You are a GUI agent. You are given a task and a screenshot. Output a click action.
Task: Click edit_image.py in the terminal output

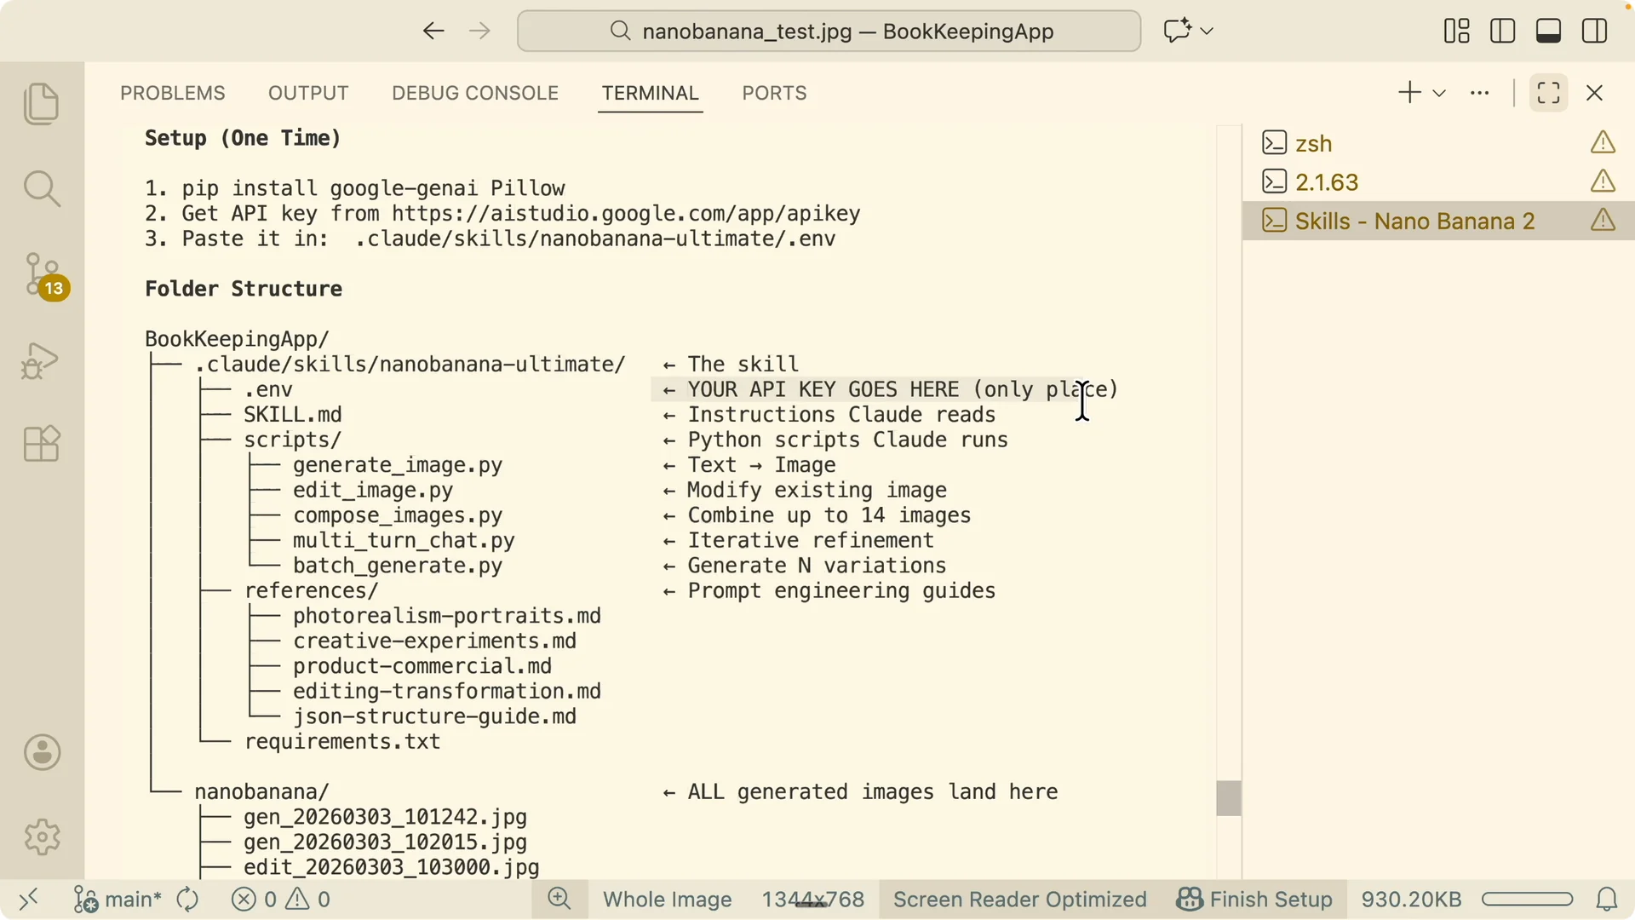pos(373,491)
